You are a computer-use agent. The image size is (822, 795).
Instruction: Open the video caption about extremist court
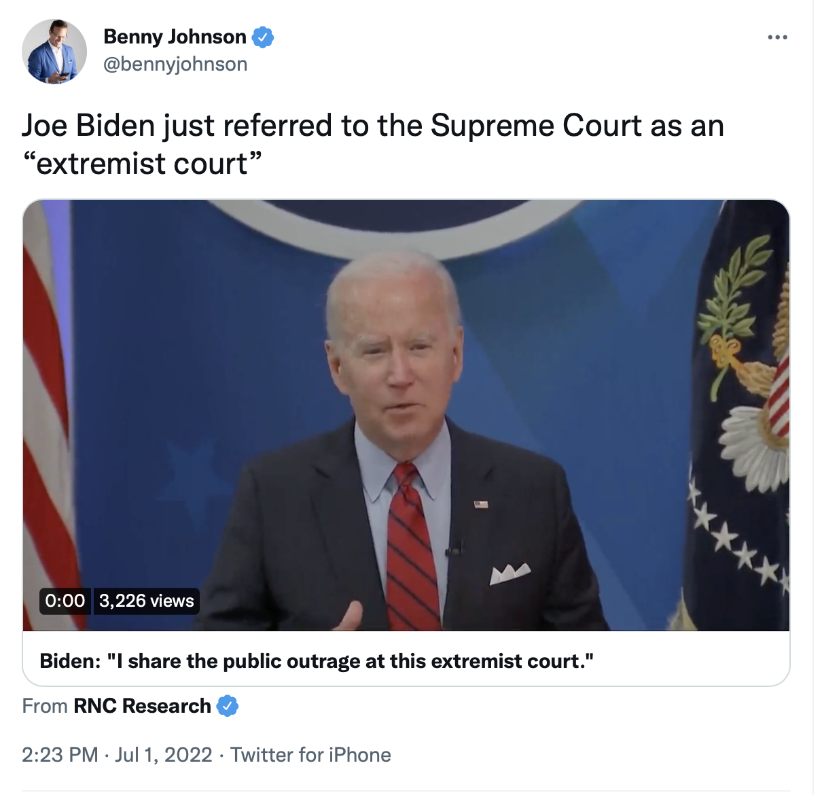pos(317,661)
